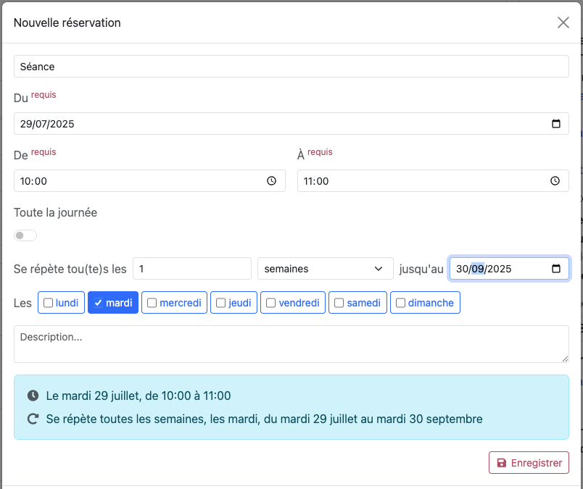Image resolution: width=583 pixels, height=489 pixels.
Task: Close the Nouvelle réservation dialog
Action: pyautogui.click(x=563, y=22)
